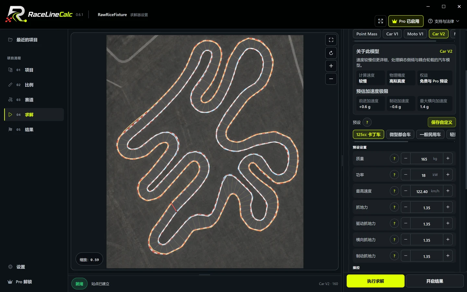Click the 最高速度 input field
The width and height of the screenshot is (467, 292).
427,191
